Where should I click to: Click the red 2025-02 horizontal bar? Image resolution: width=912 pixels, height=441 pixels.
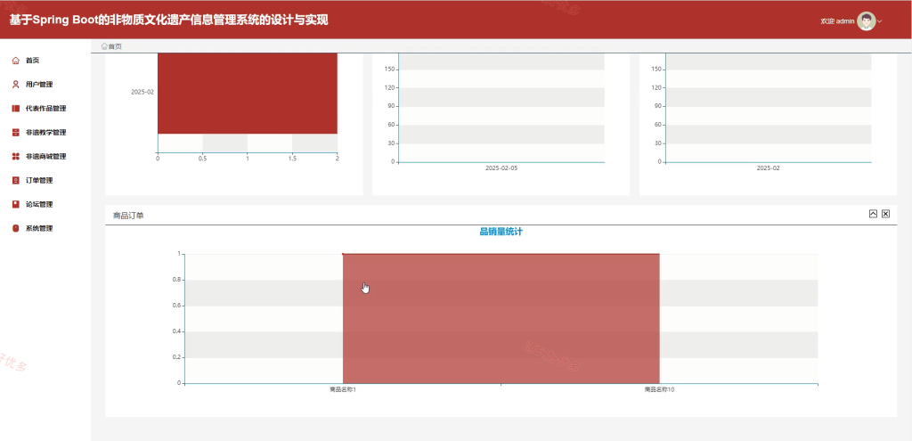[x=248, y=93]
